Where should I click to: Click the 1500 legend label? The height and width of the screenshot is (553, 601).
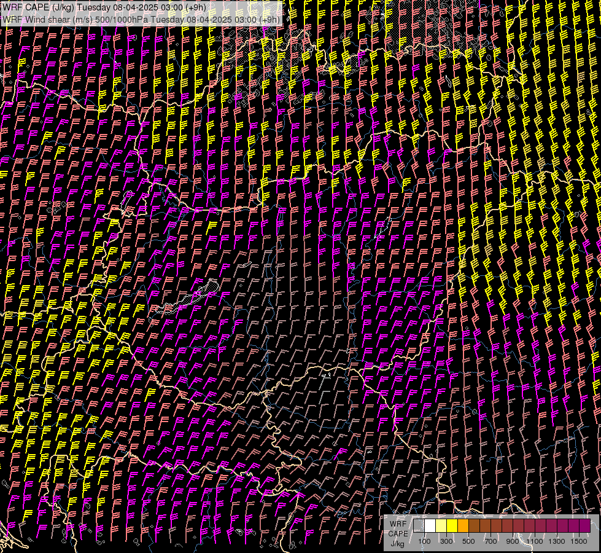click(x=579, y=541)
